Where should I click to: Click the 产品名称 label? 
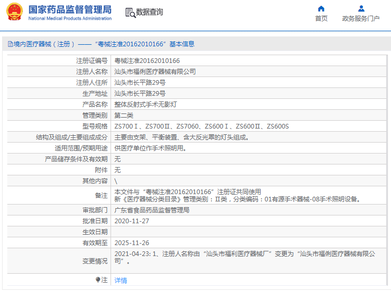(x=95, y=105)
